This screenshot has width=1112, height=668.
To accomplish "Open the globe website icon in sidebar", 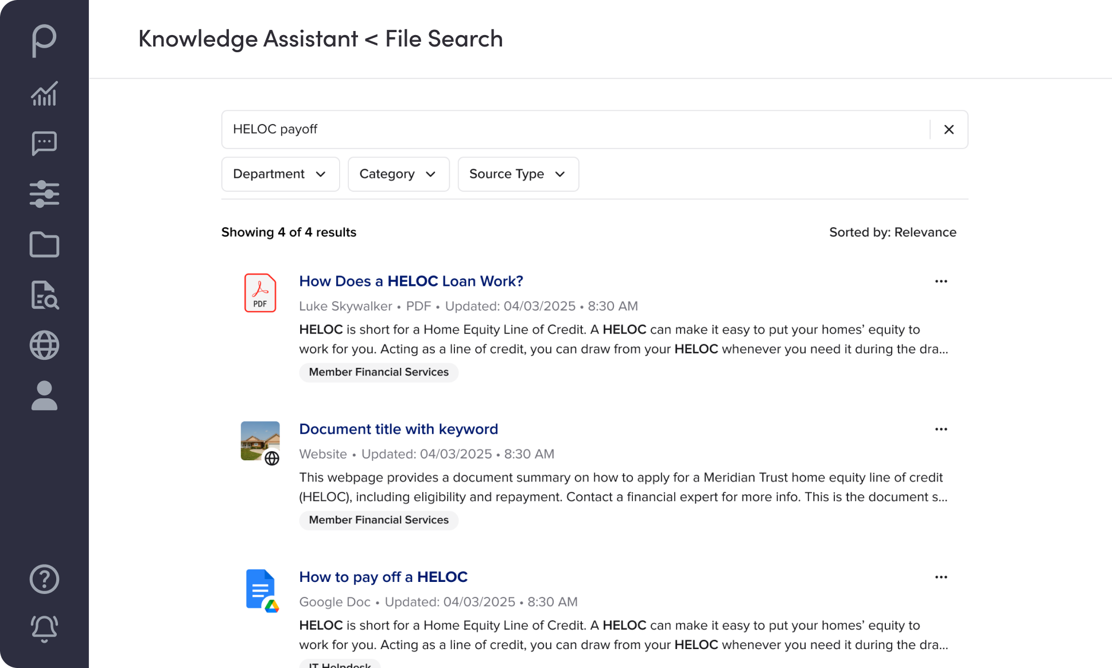I will [x=44, y=345].
